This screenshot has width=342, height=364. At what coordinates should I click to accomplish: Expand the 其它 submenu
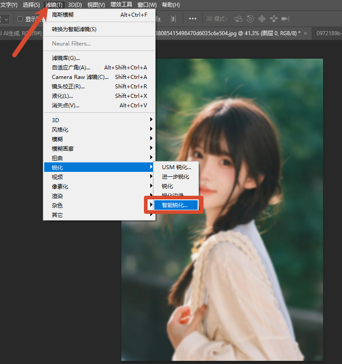[x=99, y=215]
